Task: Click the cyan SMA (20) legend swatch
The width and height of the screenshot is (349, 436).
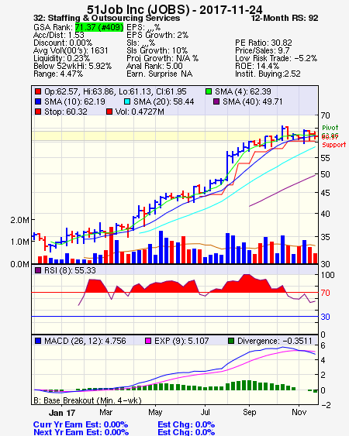Action: coord(127,101)
